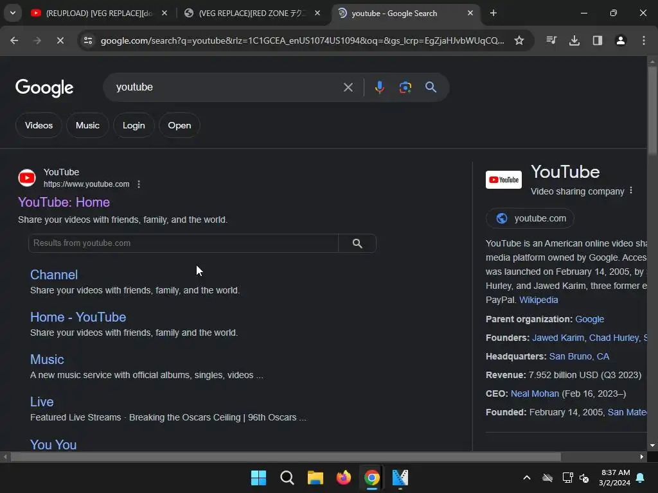This screenshot has height=493, width=658.
Task: Show hidden system tray icons
Action: pyautogui.click(x=527, y=478)
